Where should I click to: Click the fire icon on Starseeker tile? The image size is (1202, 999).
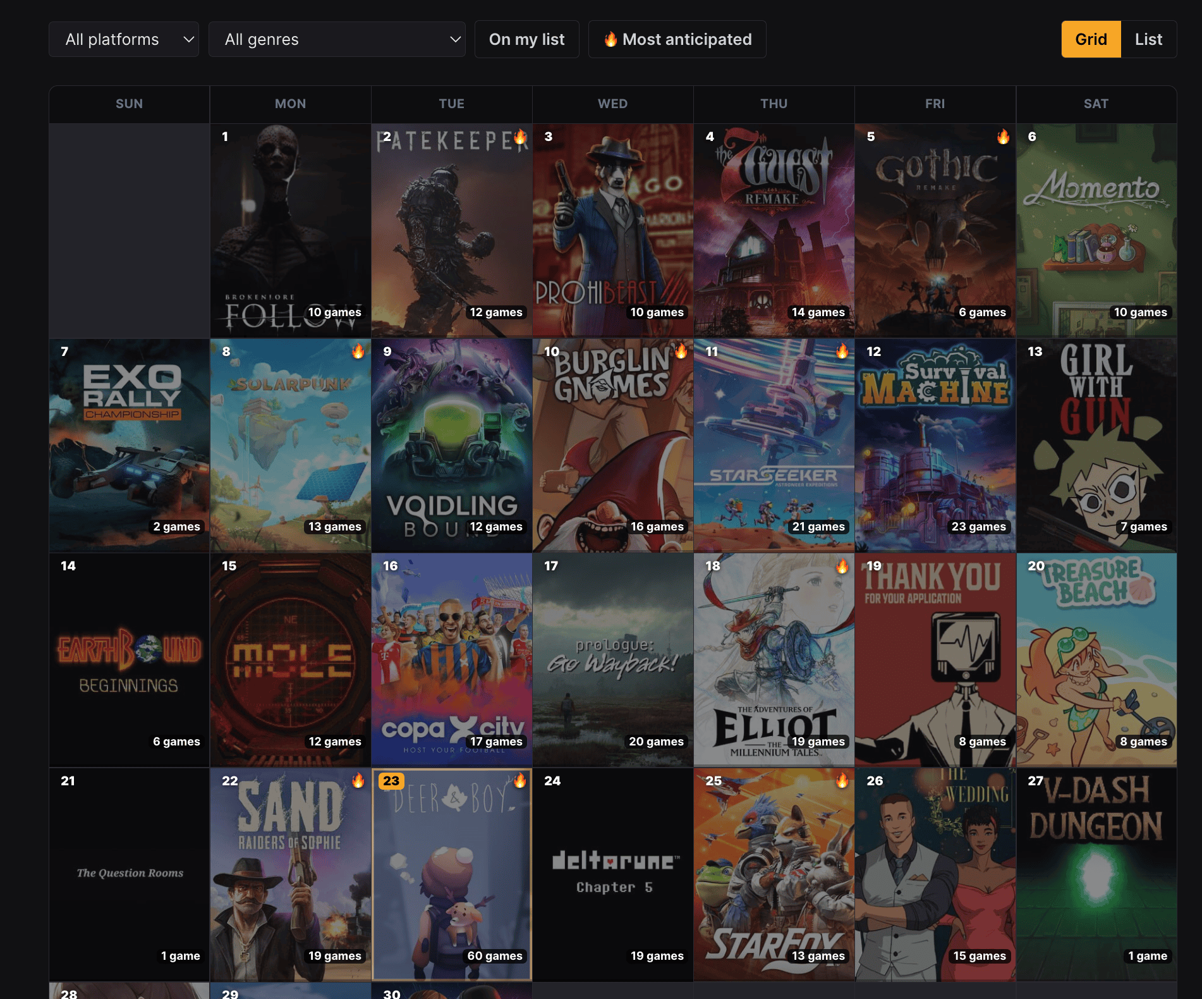click(842, 351)
